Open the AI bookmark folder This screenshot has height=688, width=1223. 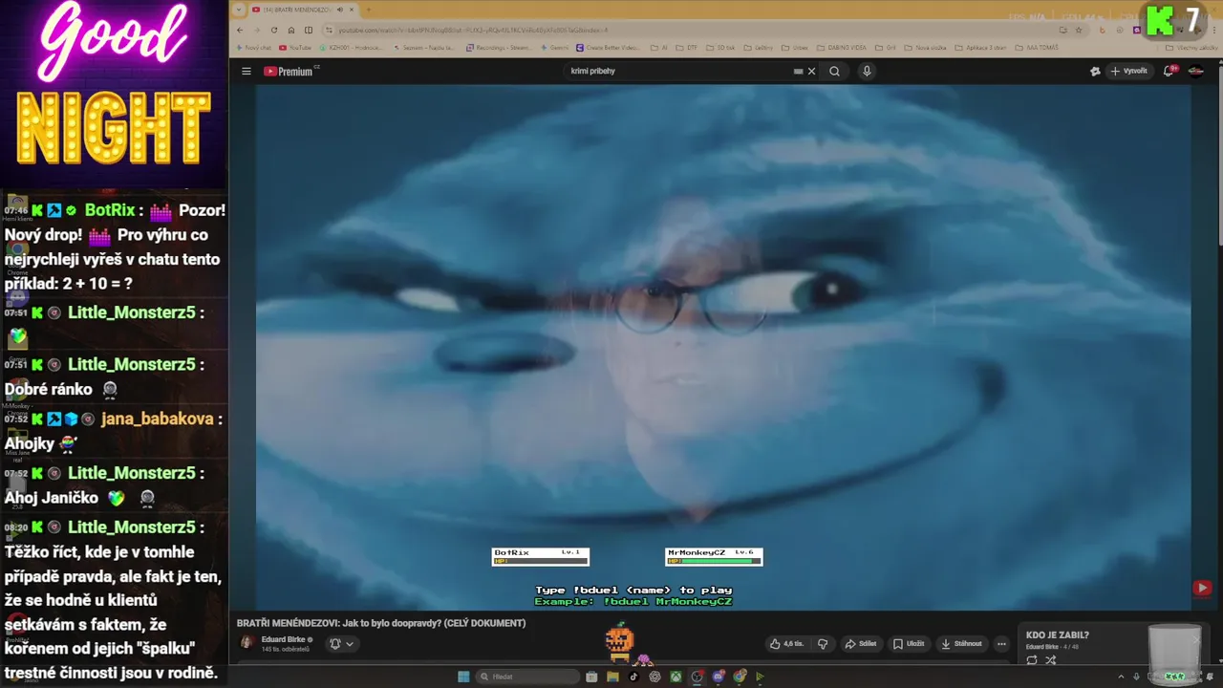tap(659, 47)
